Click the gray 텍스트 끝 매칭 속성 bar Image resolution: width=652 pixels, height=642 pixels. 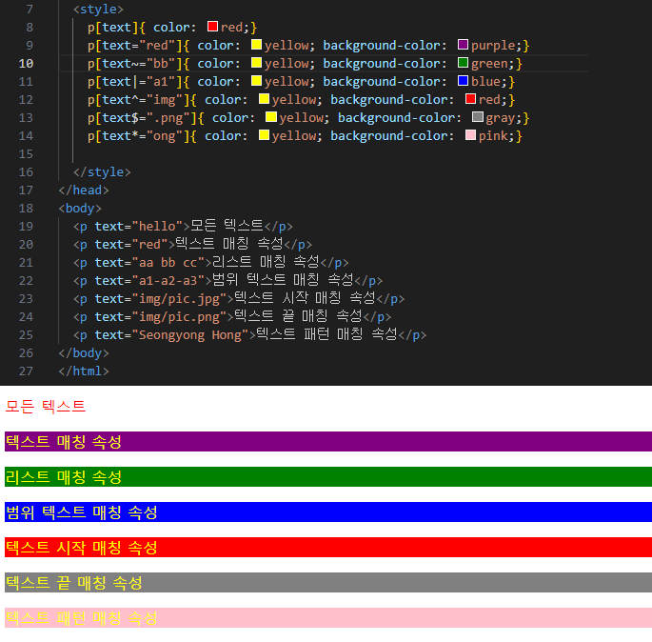coord(328,583)
